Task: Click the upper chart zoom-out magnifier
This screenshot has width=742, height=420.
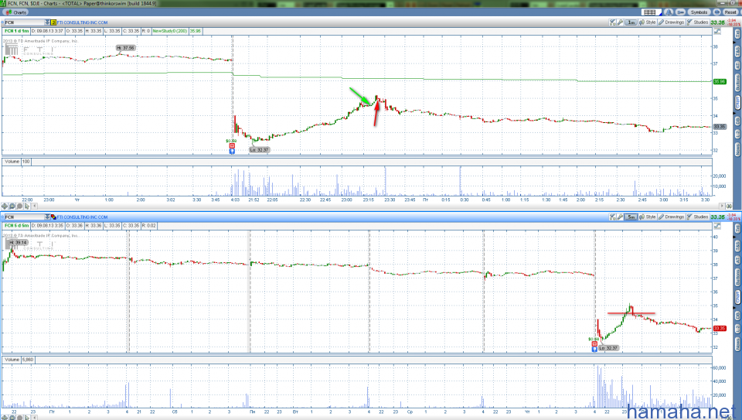Action: coord(19,206)
